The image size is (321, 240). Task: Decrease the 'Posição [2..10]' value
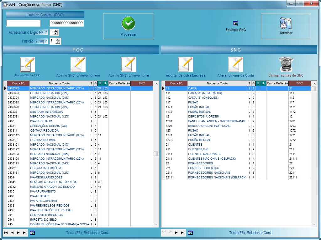(x=58, y=42)
